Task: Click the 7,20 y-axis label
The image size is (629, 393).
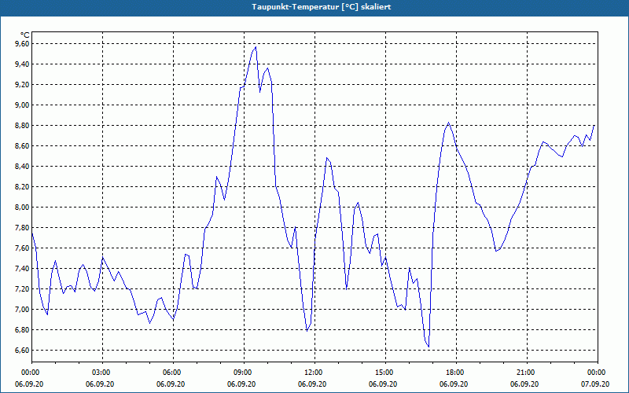Action: (21, 289)
